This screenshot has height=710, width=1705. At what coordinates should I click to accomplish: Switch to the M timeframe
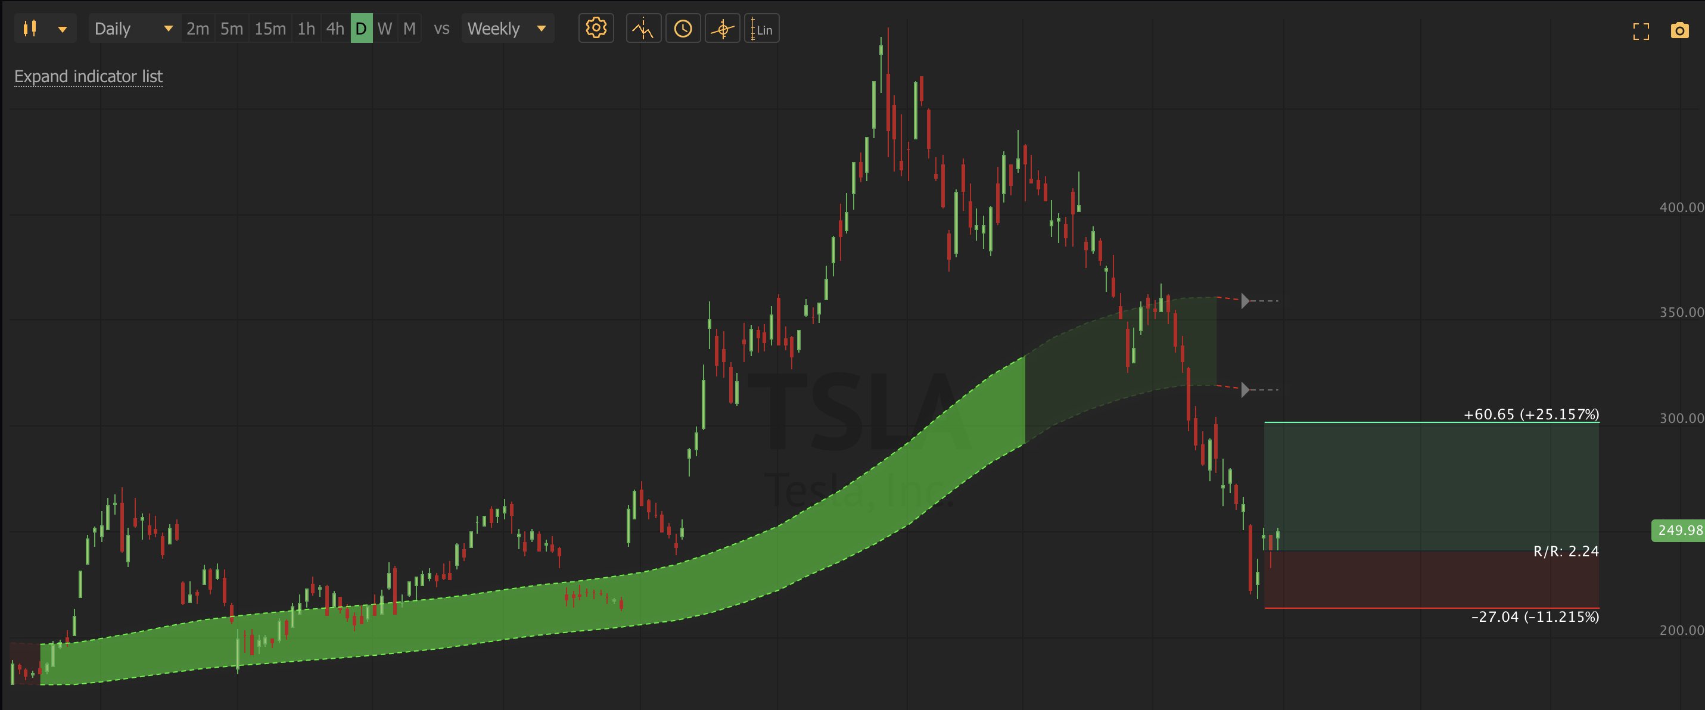[410, 29]
